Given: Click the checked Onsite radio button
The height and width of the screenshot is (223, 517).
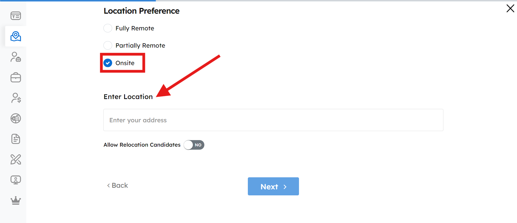Looking at the screenshot, I should pyautogui.click(x=108, y=63).
